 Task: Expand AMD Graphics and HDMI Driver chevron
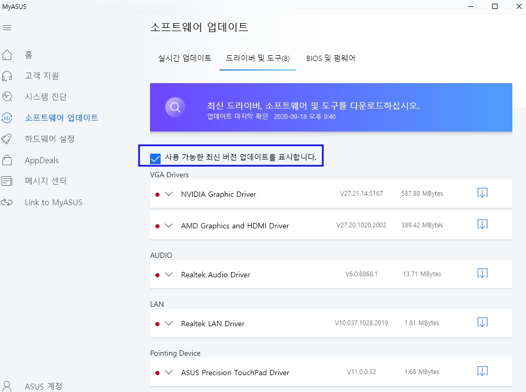[168, 225]
